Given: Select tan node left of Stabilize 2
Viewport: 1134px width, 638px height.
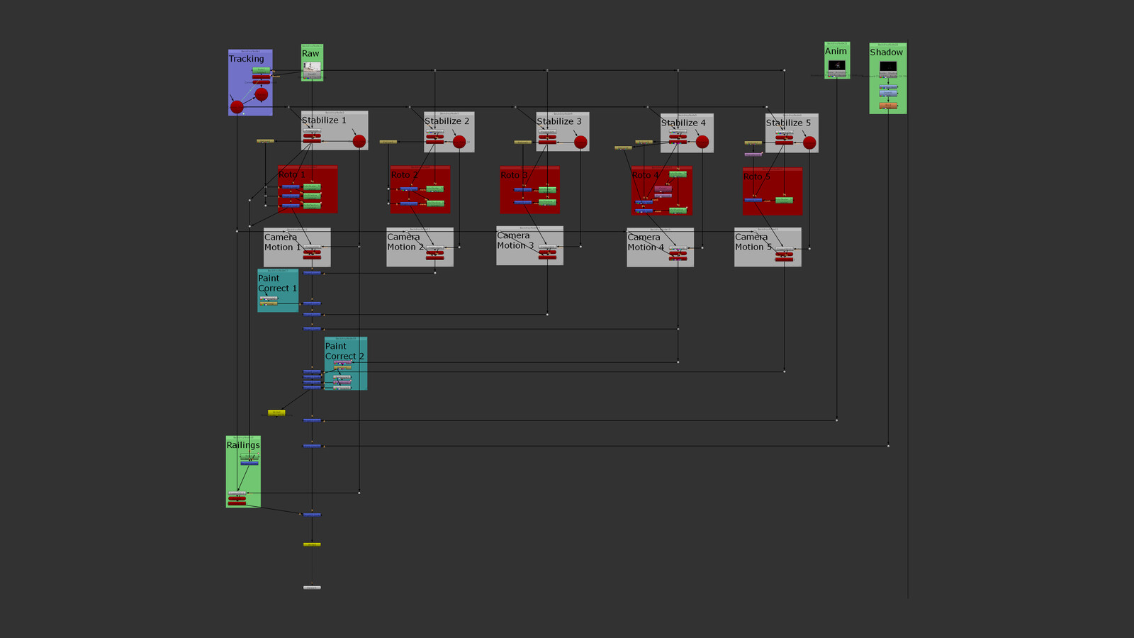Looking at the screenshot, I should 388,142.
